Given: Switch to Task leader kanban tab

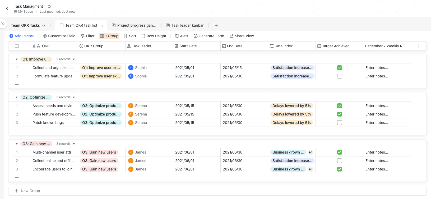Looking at the screenshot, I should pos(185,25).
